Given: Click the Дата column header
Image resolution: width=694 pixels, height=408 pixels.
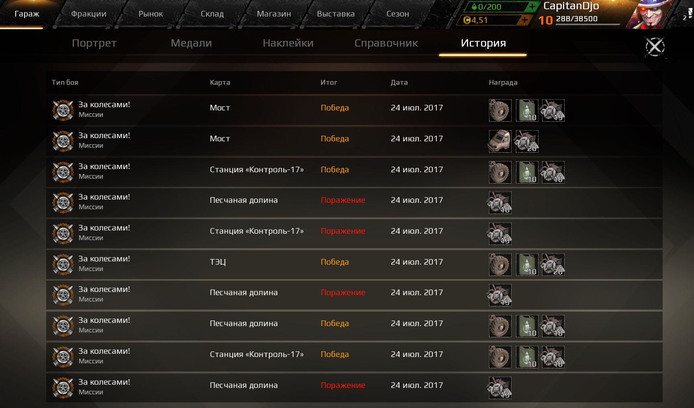Looking at the screenshot, I should 399,82.
